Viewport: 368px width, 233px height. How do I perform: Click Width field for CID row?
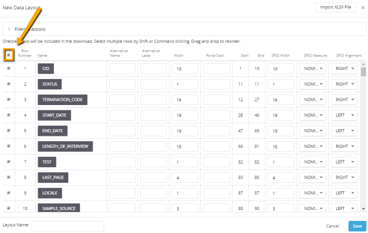[x=185, y=69]
